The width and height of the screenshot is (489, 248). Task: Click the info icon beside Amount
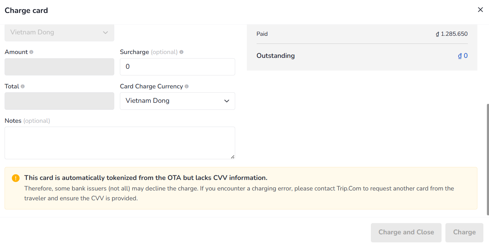point(31,52)
